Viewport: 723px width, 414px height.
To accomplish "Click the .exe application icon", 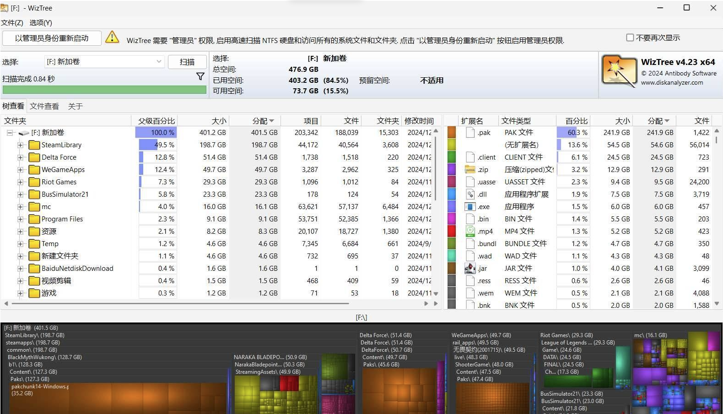I will point(470,207).
